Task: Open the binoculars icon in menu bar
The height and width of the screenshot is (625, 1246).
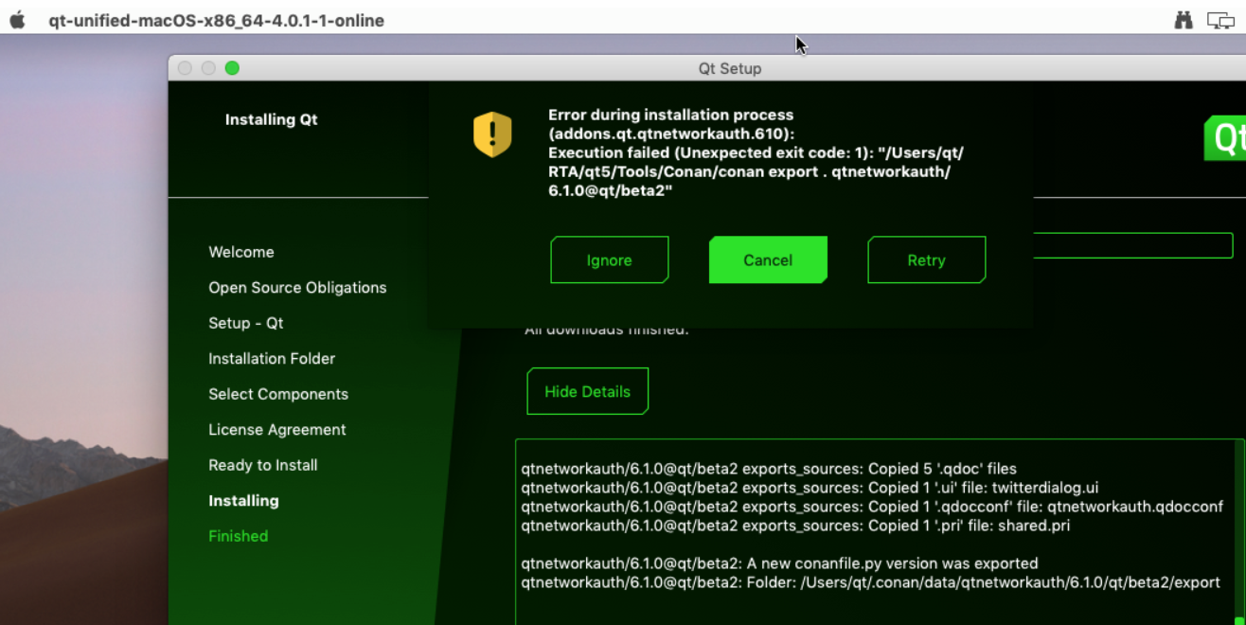Action: pos(1184,20)
